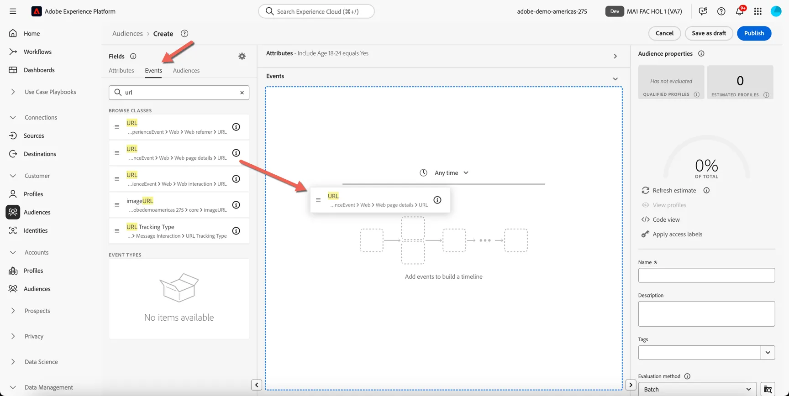Click the info icon beside Fields heading

click(x=133, y=56)
